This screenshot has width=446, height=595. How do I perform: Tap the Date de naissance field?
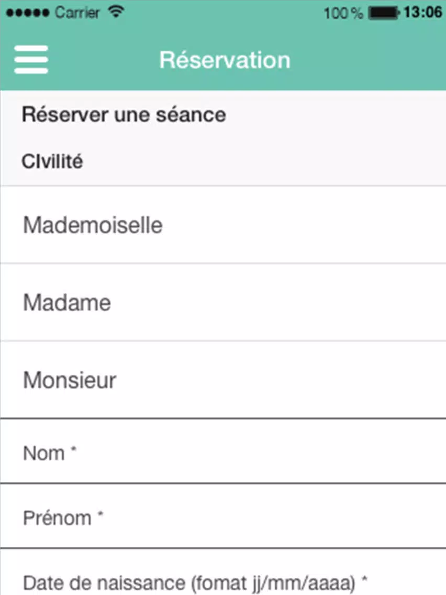tap(223, 572)
